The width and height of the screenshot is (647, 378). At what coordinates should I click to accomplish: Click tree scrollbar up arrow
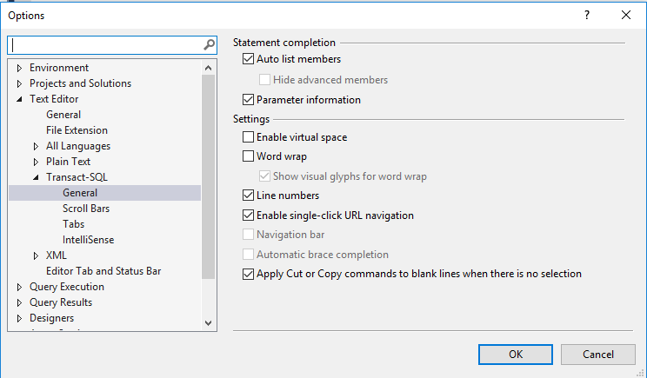209,68
